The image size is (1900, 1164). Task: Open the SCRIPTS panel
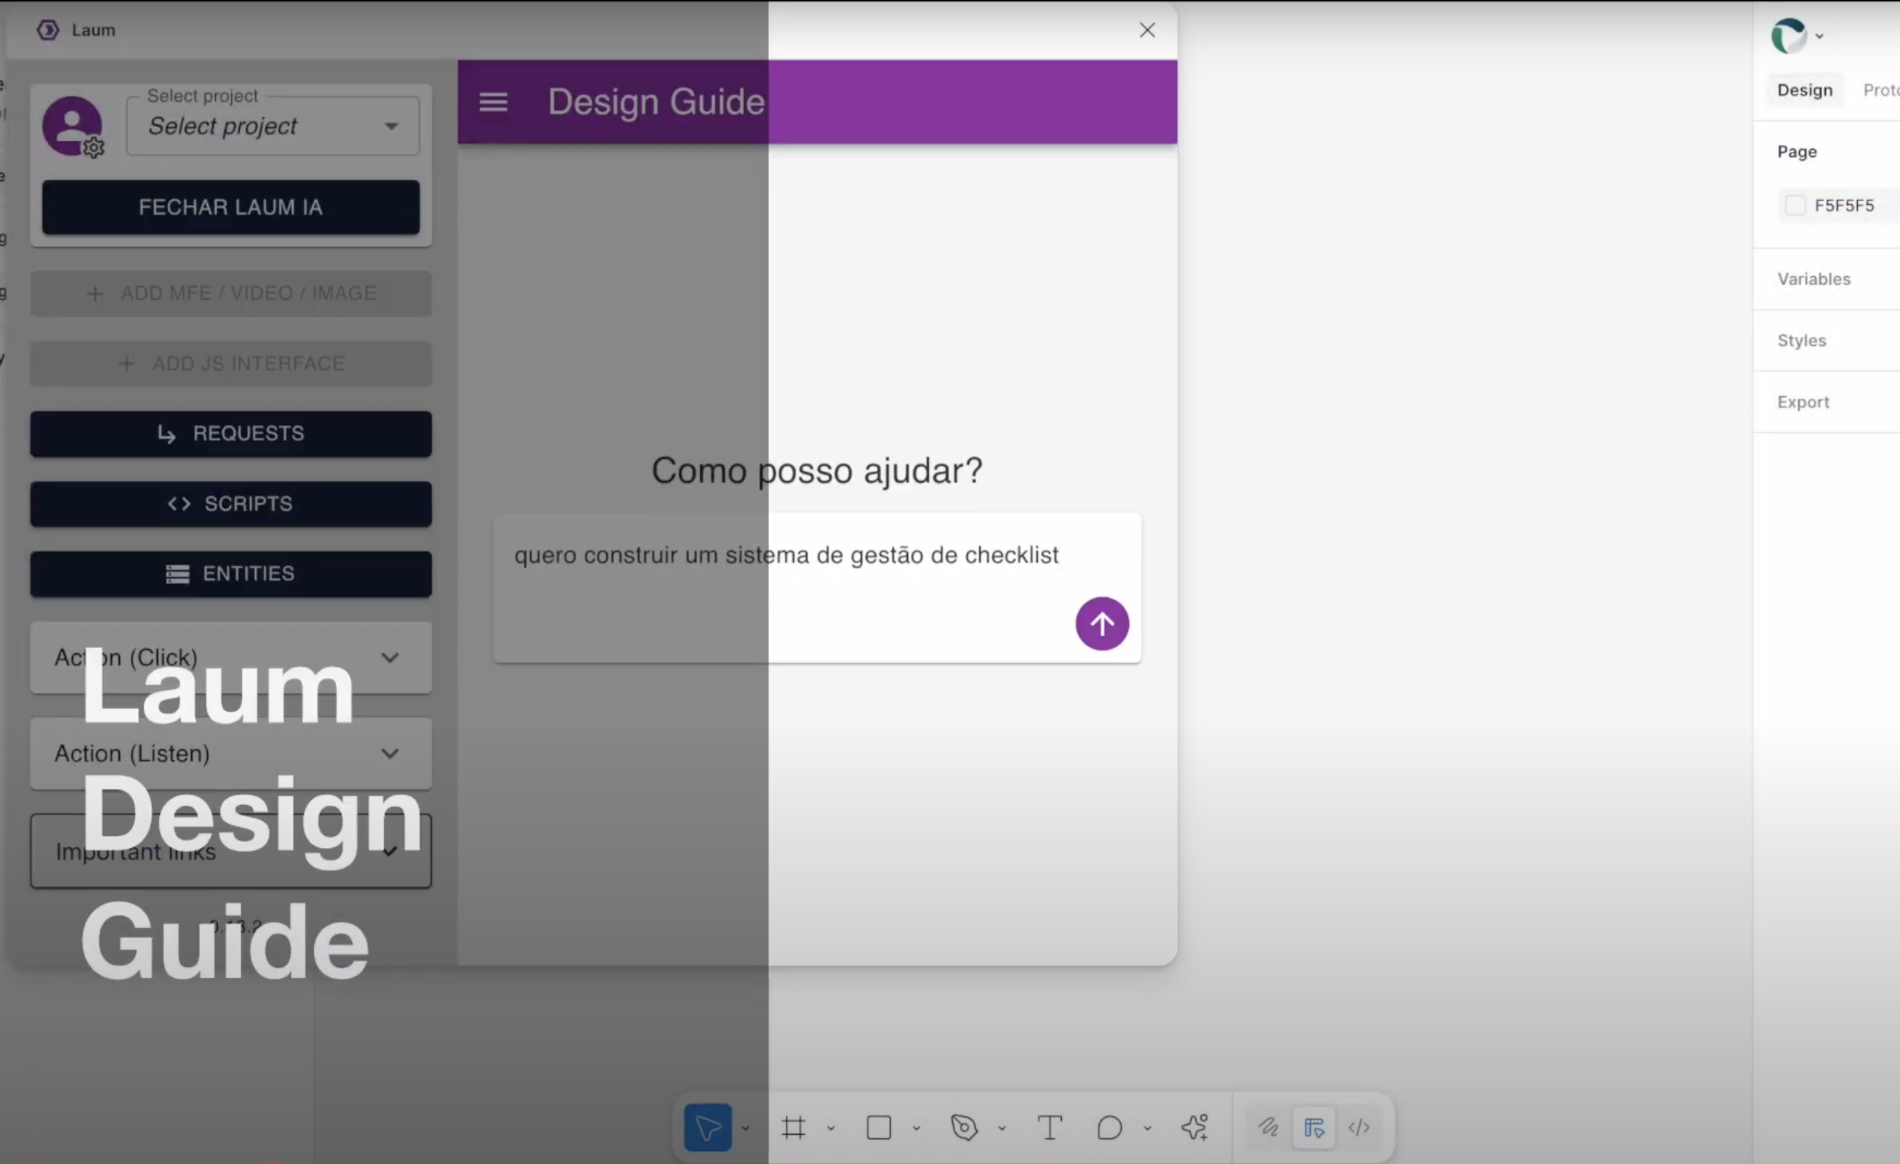230,504
